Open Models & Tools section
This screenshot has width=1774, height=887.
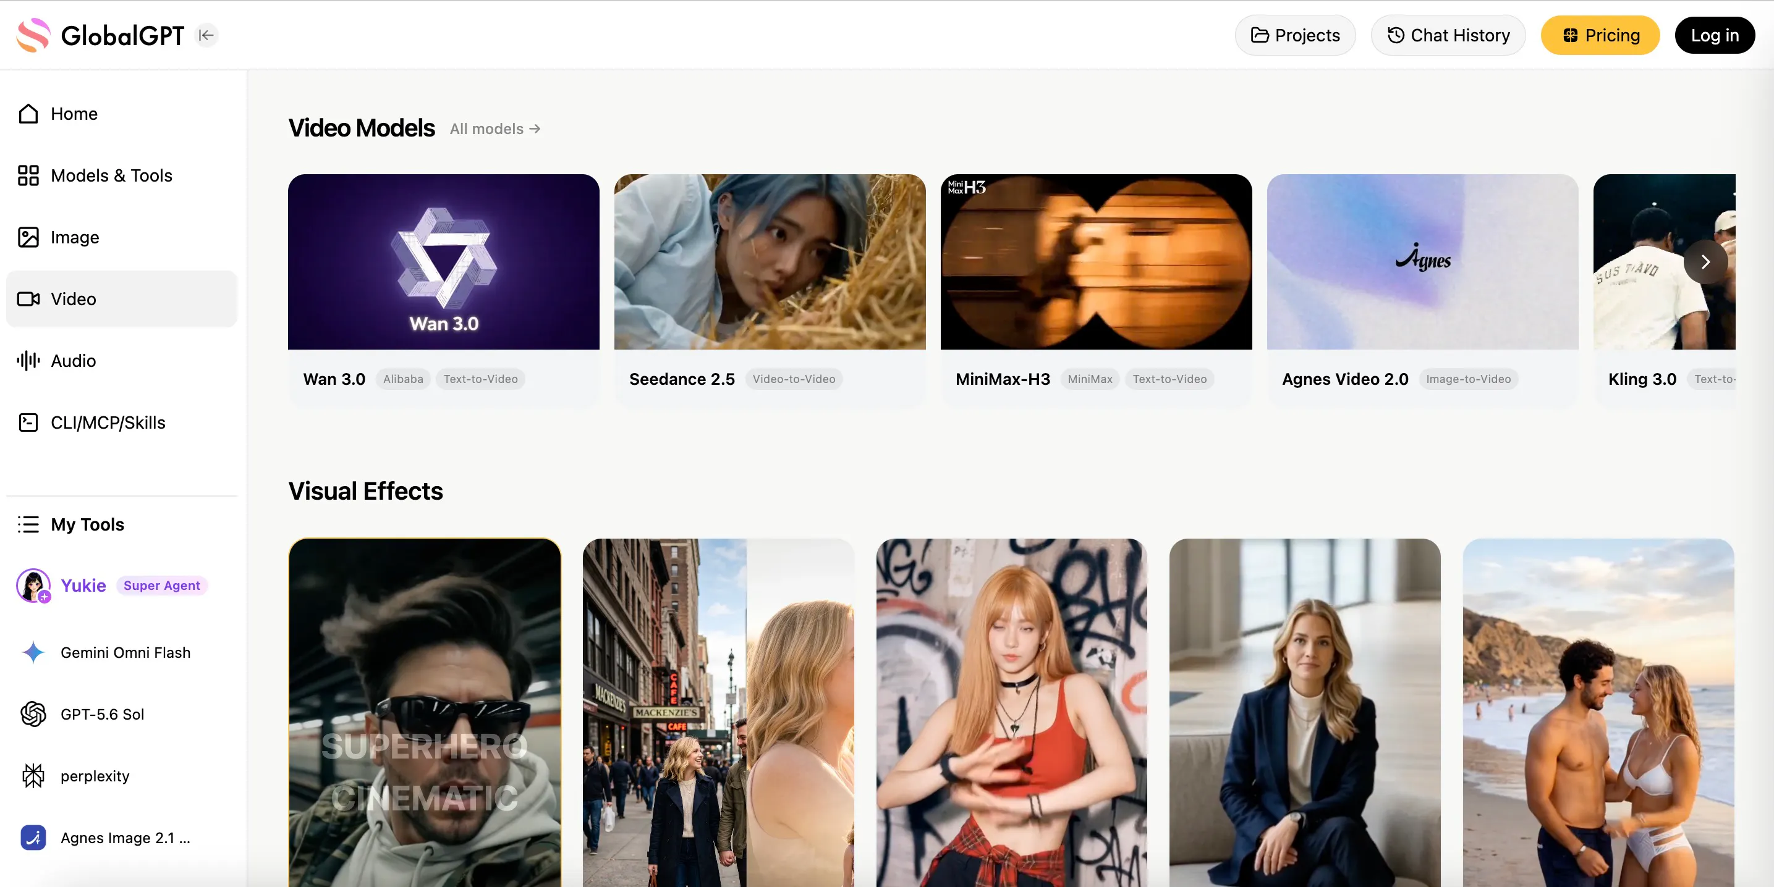coord(121,175)
